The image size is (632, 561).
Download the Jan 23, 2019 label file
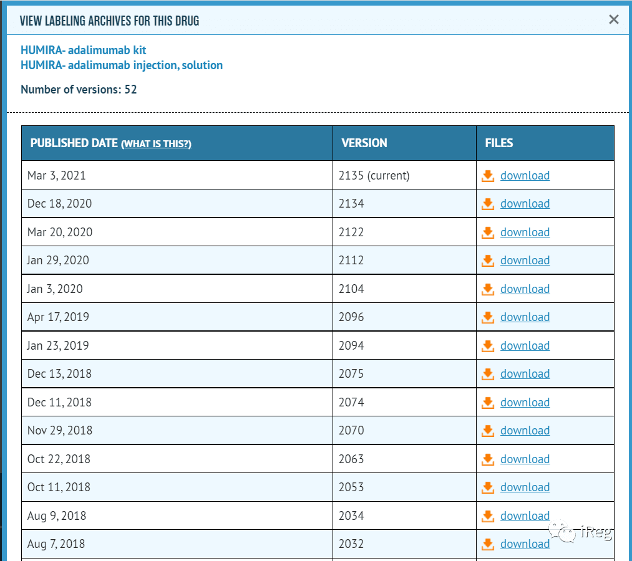click(525, 346)
